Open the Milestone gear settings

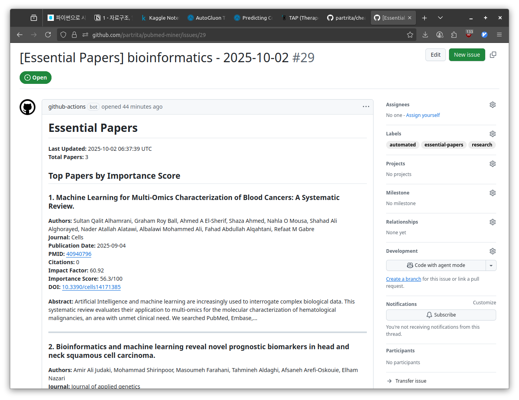492,193
